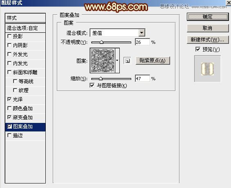
Task: Check the 纹理 texture checkbox
Action: click(x=15, y=90)
